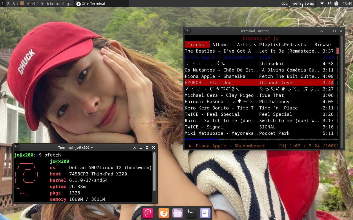Click the Library of jo heading
353x220 pixels.
261,38
